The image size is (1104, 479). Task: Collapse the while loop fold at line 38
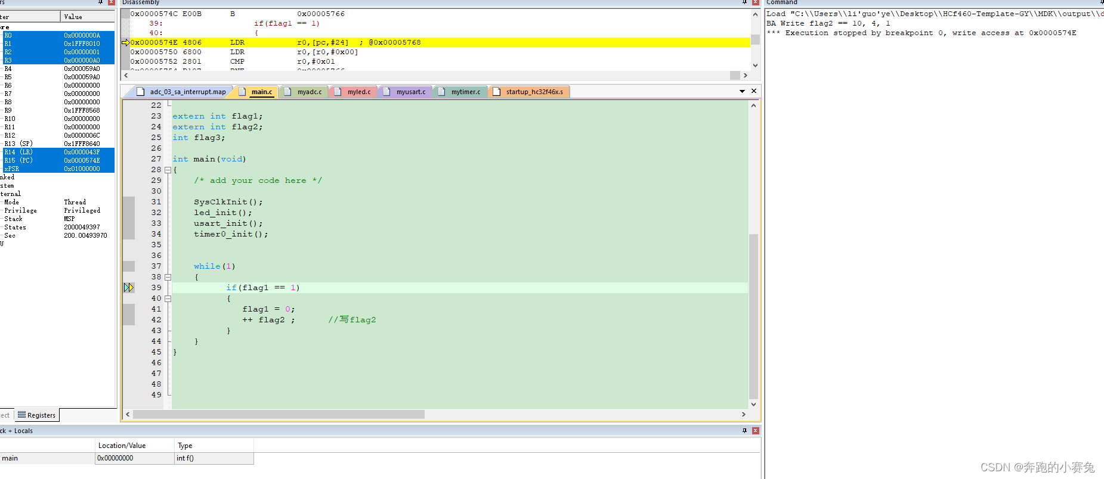point(168,277)
